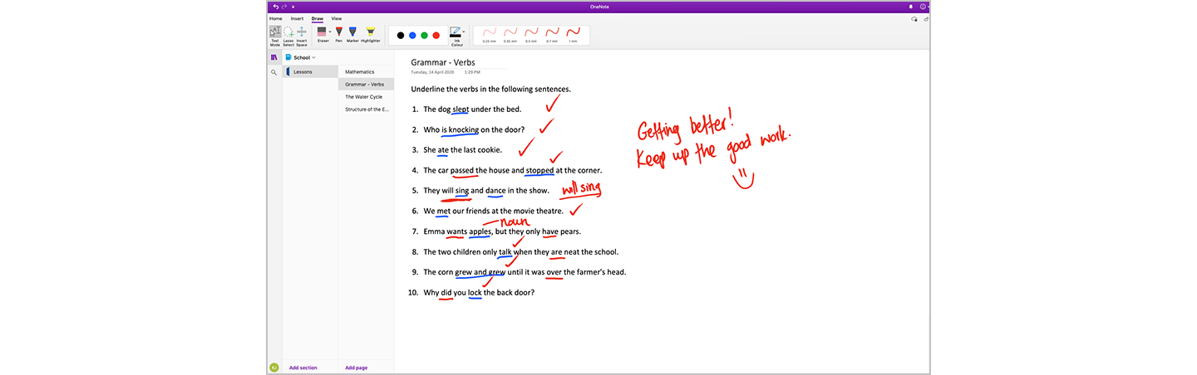
Task: Show notebooks list via library icon
Action: click(273, 57)
